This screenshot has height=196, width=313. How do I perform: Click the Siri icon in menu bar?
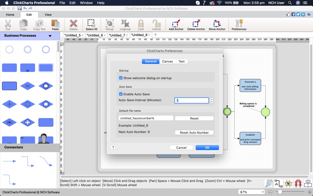[x=298, y=3]
